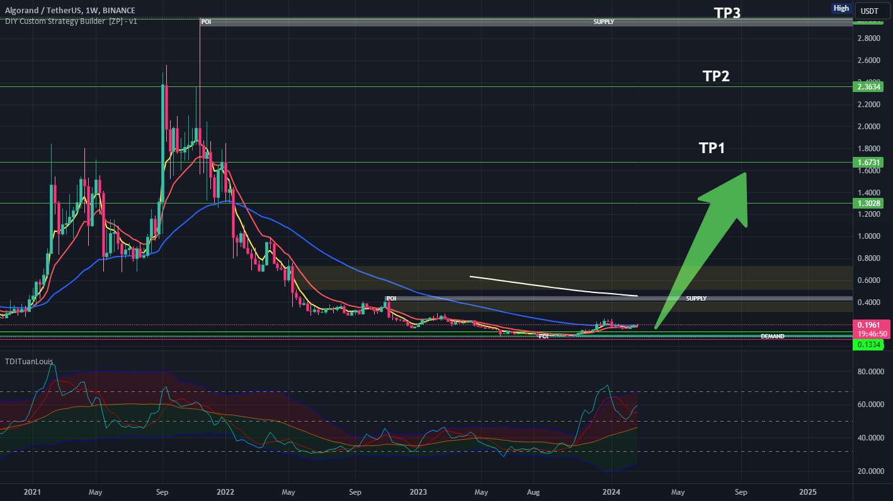
Task: Click the 2.2000 price axis label
Action: (868, 105)
